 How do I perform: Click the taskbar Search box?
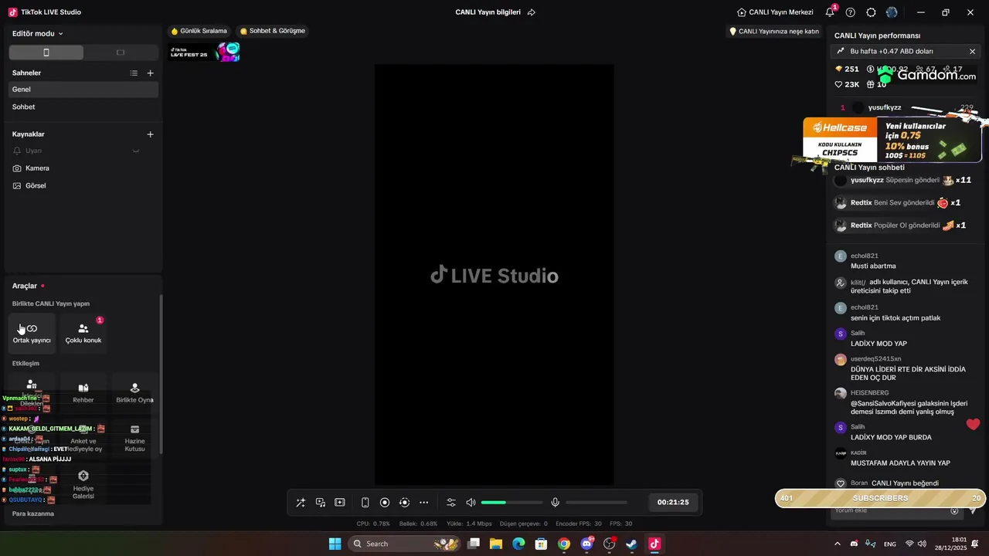pyautogui.click(x=406, y=544)
